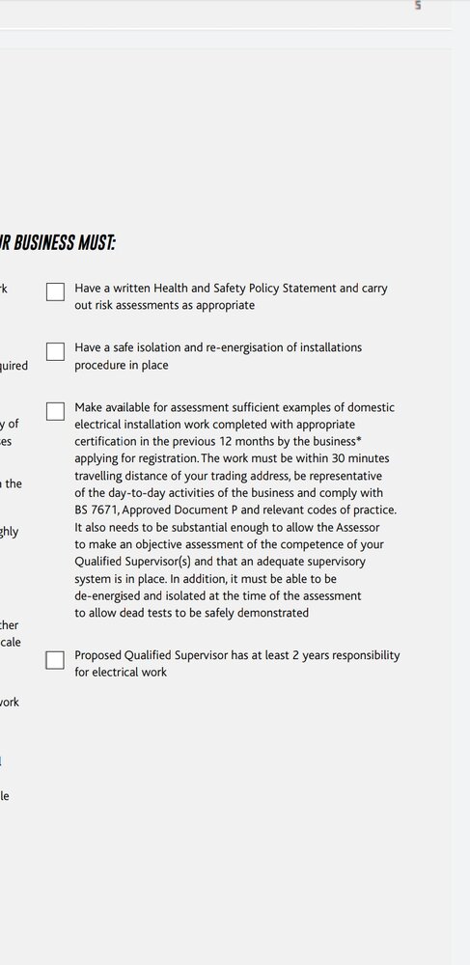Click the partial word 'ghly' at left edge

(10, 532)
